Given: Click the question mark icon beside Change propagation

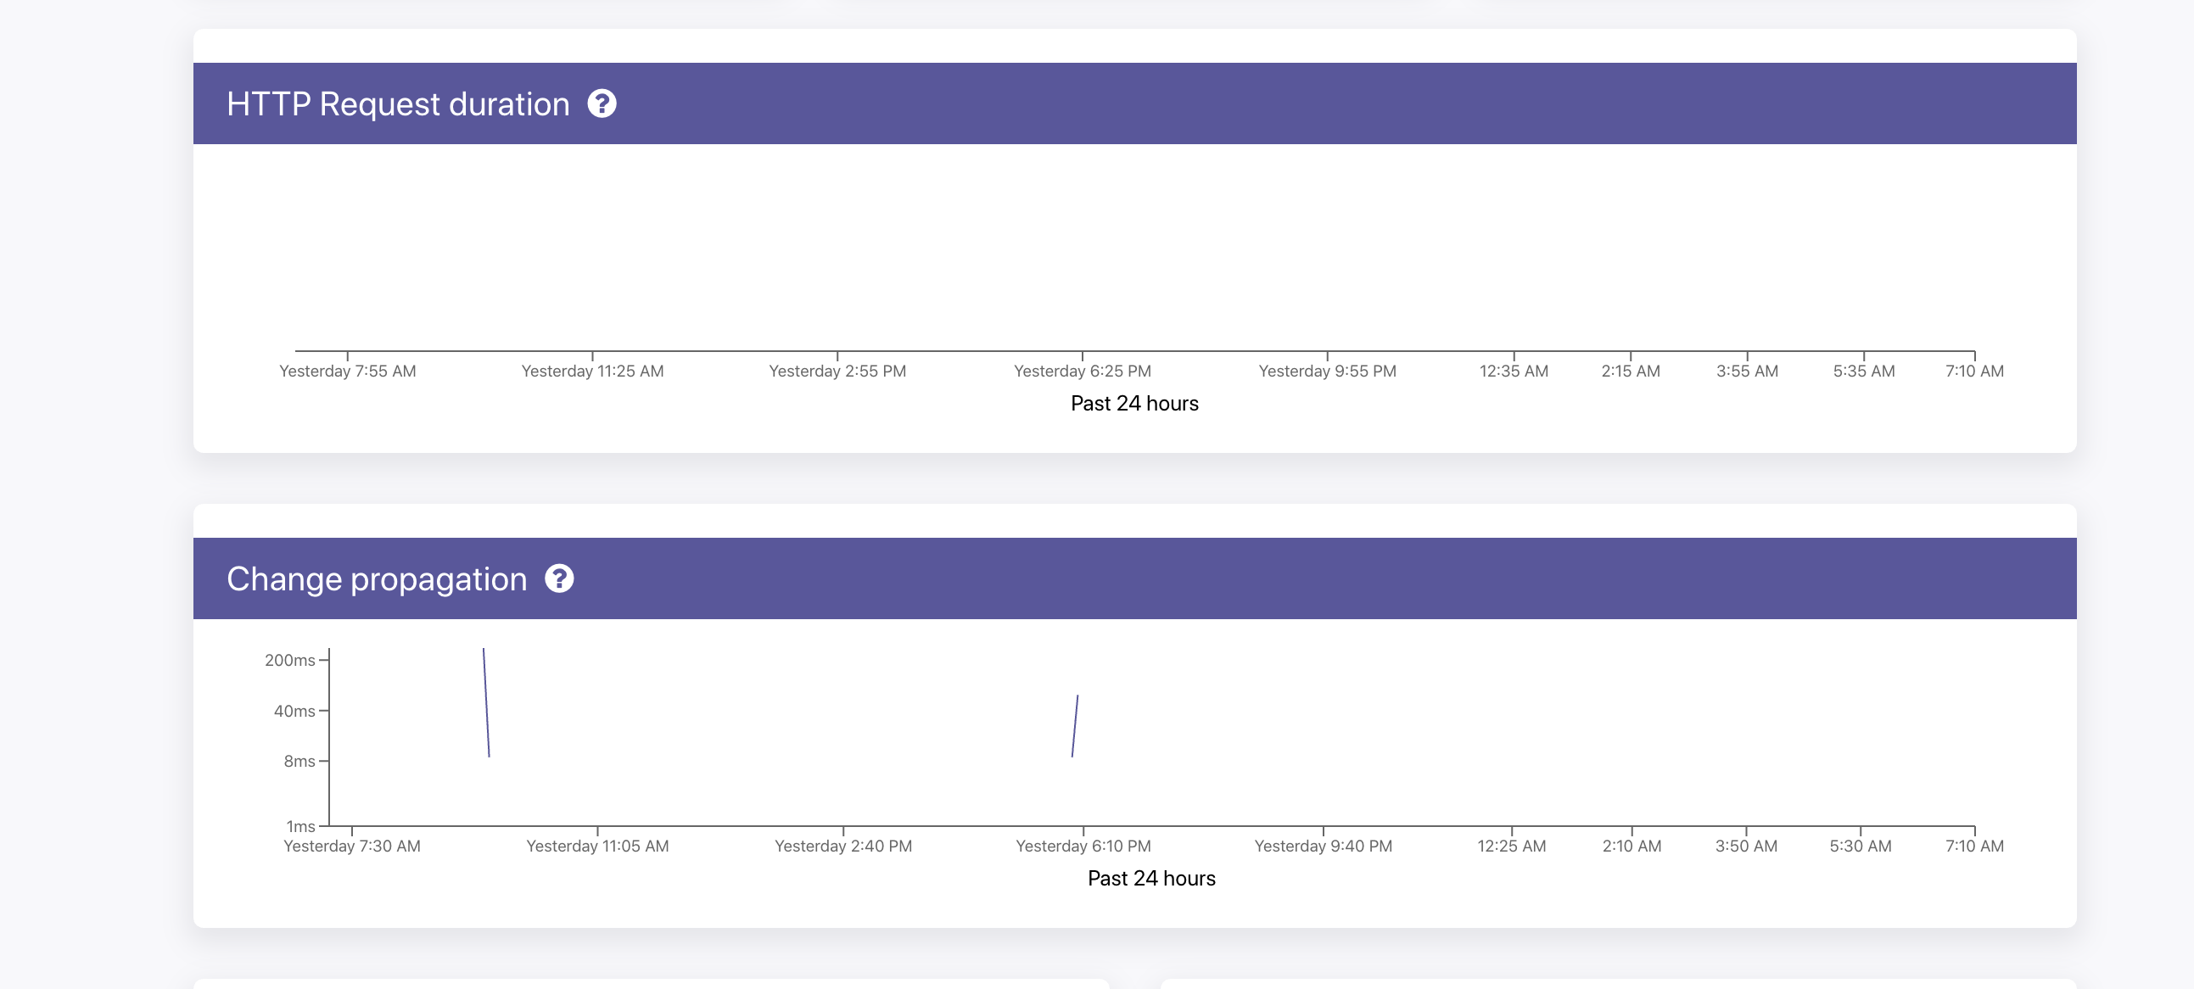Looking at the screenshot, I should click(x=560, y=580).
